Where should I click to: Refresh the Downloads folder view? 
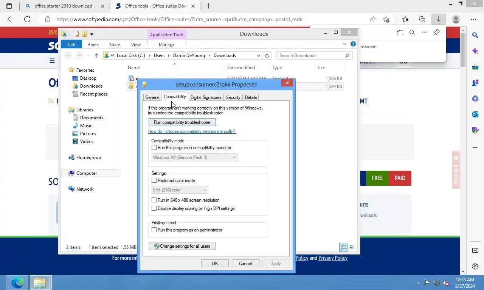(267, 56)
